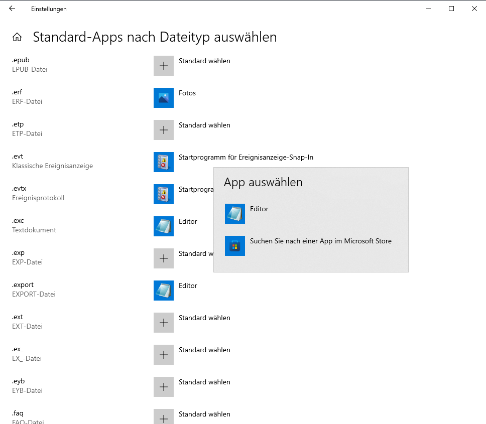Minimize the Einstellungen window

point(428,9)
